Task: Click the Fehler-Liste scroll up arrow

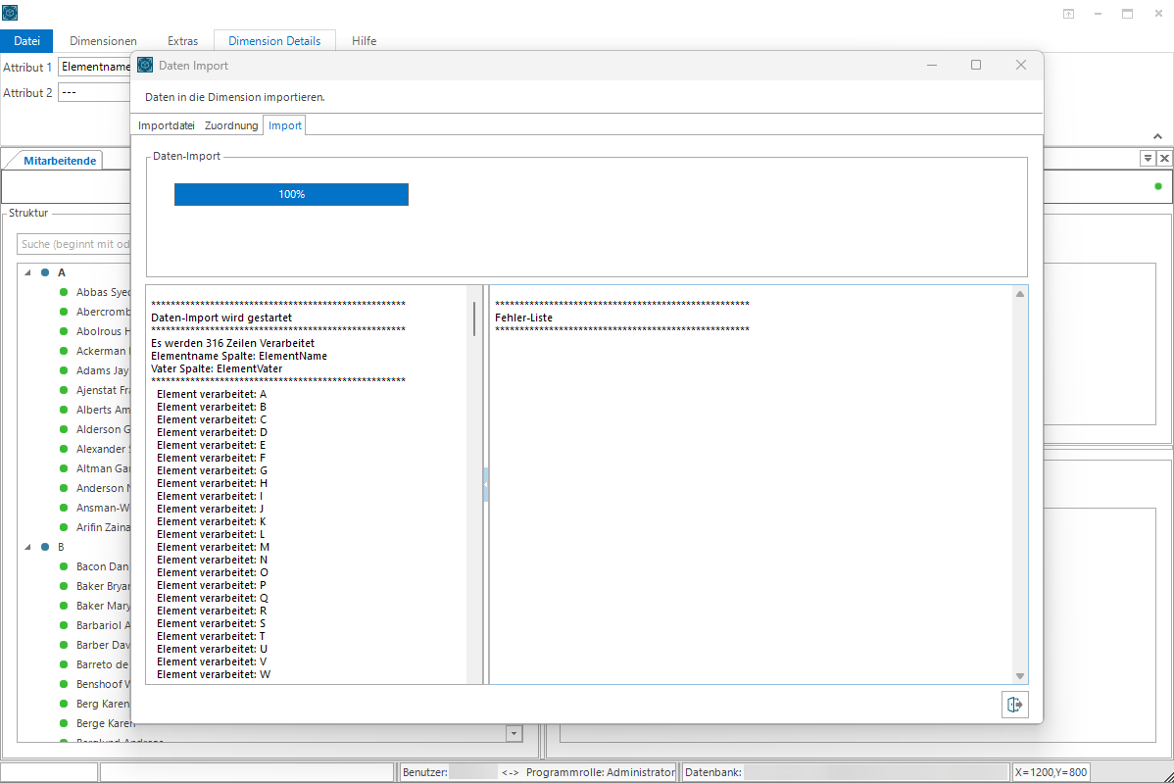Action: (x=1020, y=294)
